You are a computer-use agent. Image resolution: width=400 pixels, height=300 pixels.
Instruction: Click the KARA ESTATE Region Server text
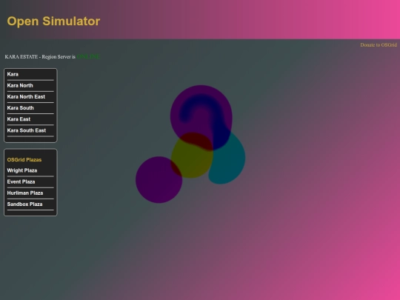tap(40, 56)
